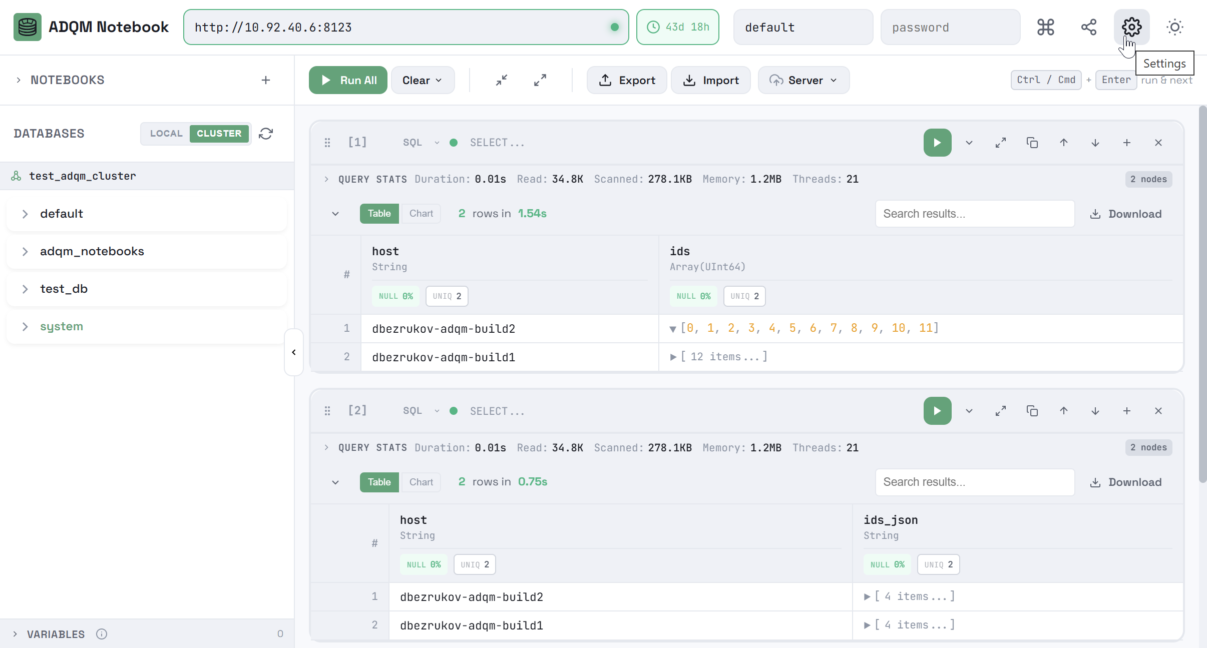View keyboard shortcuts via command icon
1207x648 pixels.
(1046, 27)
